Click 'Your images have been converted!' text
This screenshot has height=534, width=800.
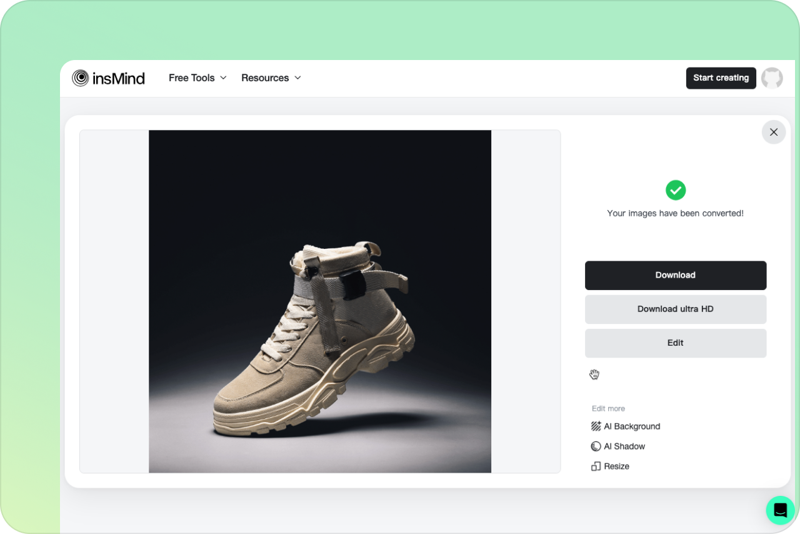(x=676, y=213)
